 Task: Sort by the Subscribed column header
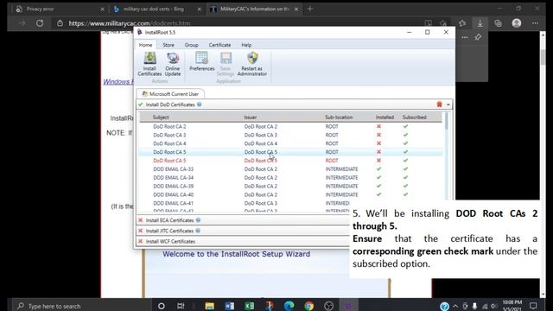(x=415, y=117)
